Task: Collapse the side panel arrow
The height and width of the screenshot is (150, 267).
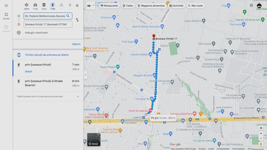Action: coord(85,75)
